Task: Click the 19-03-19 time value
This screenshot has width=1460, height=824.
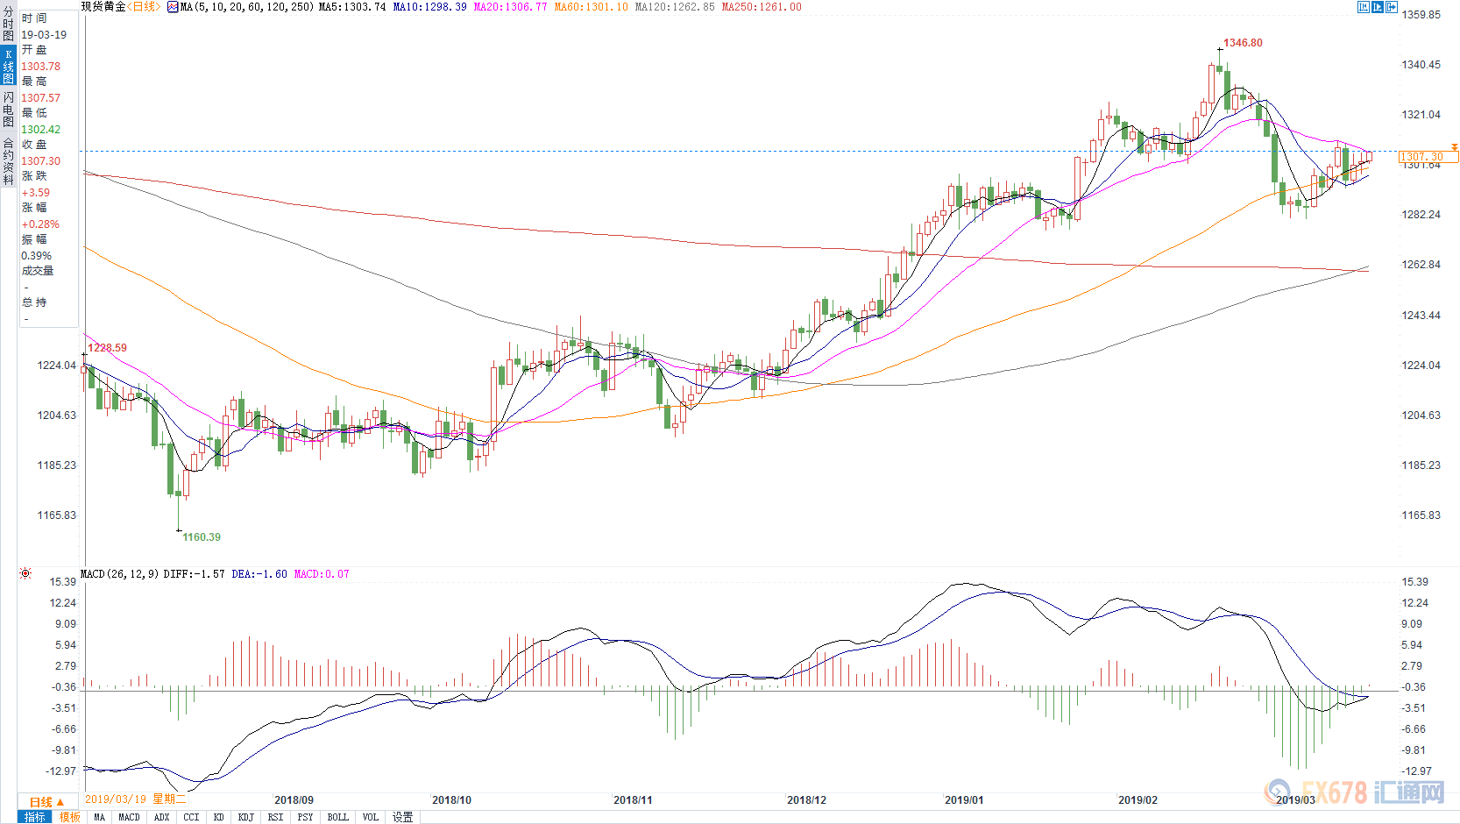Action: click(44, 35)
